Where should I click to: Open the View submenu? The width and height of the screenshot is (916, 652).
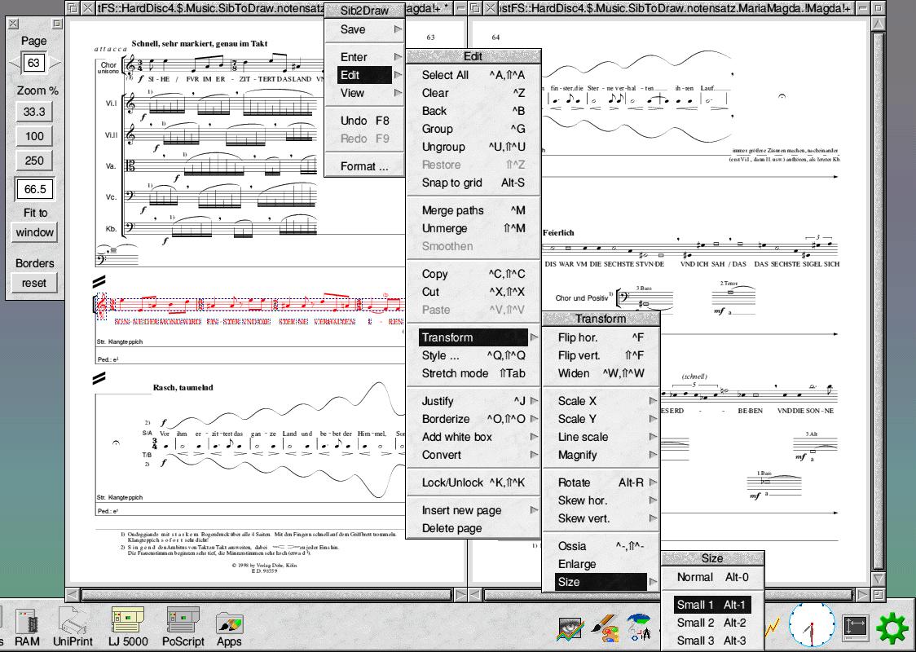pos(364,93)
